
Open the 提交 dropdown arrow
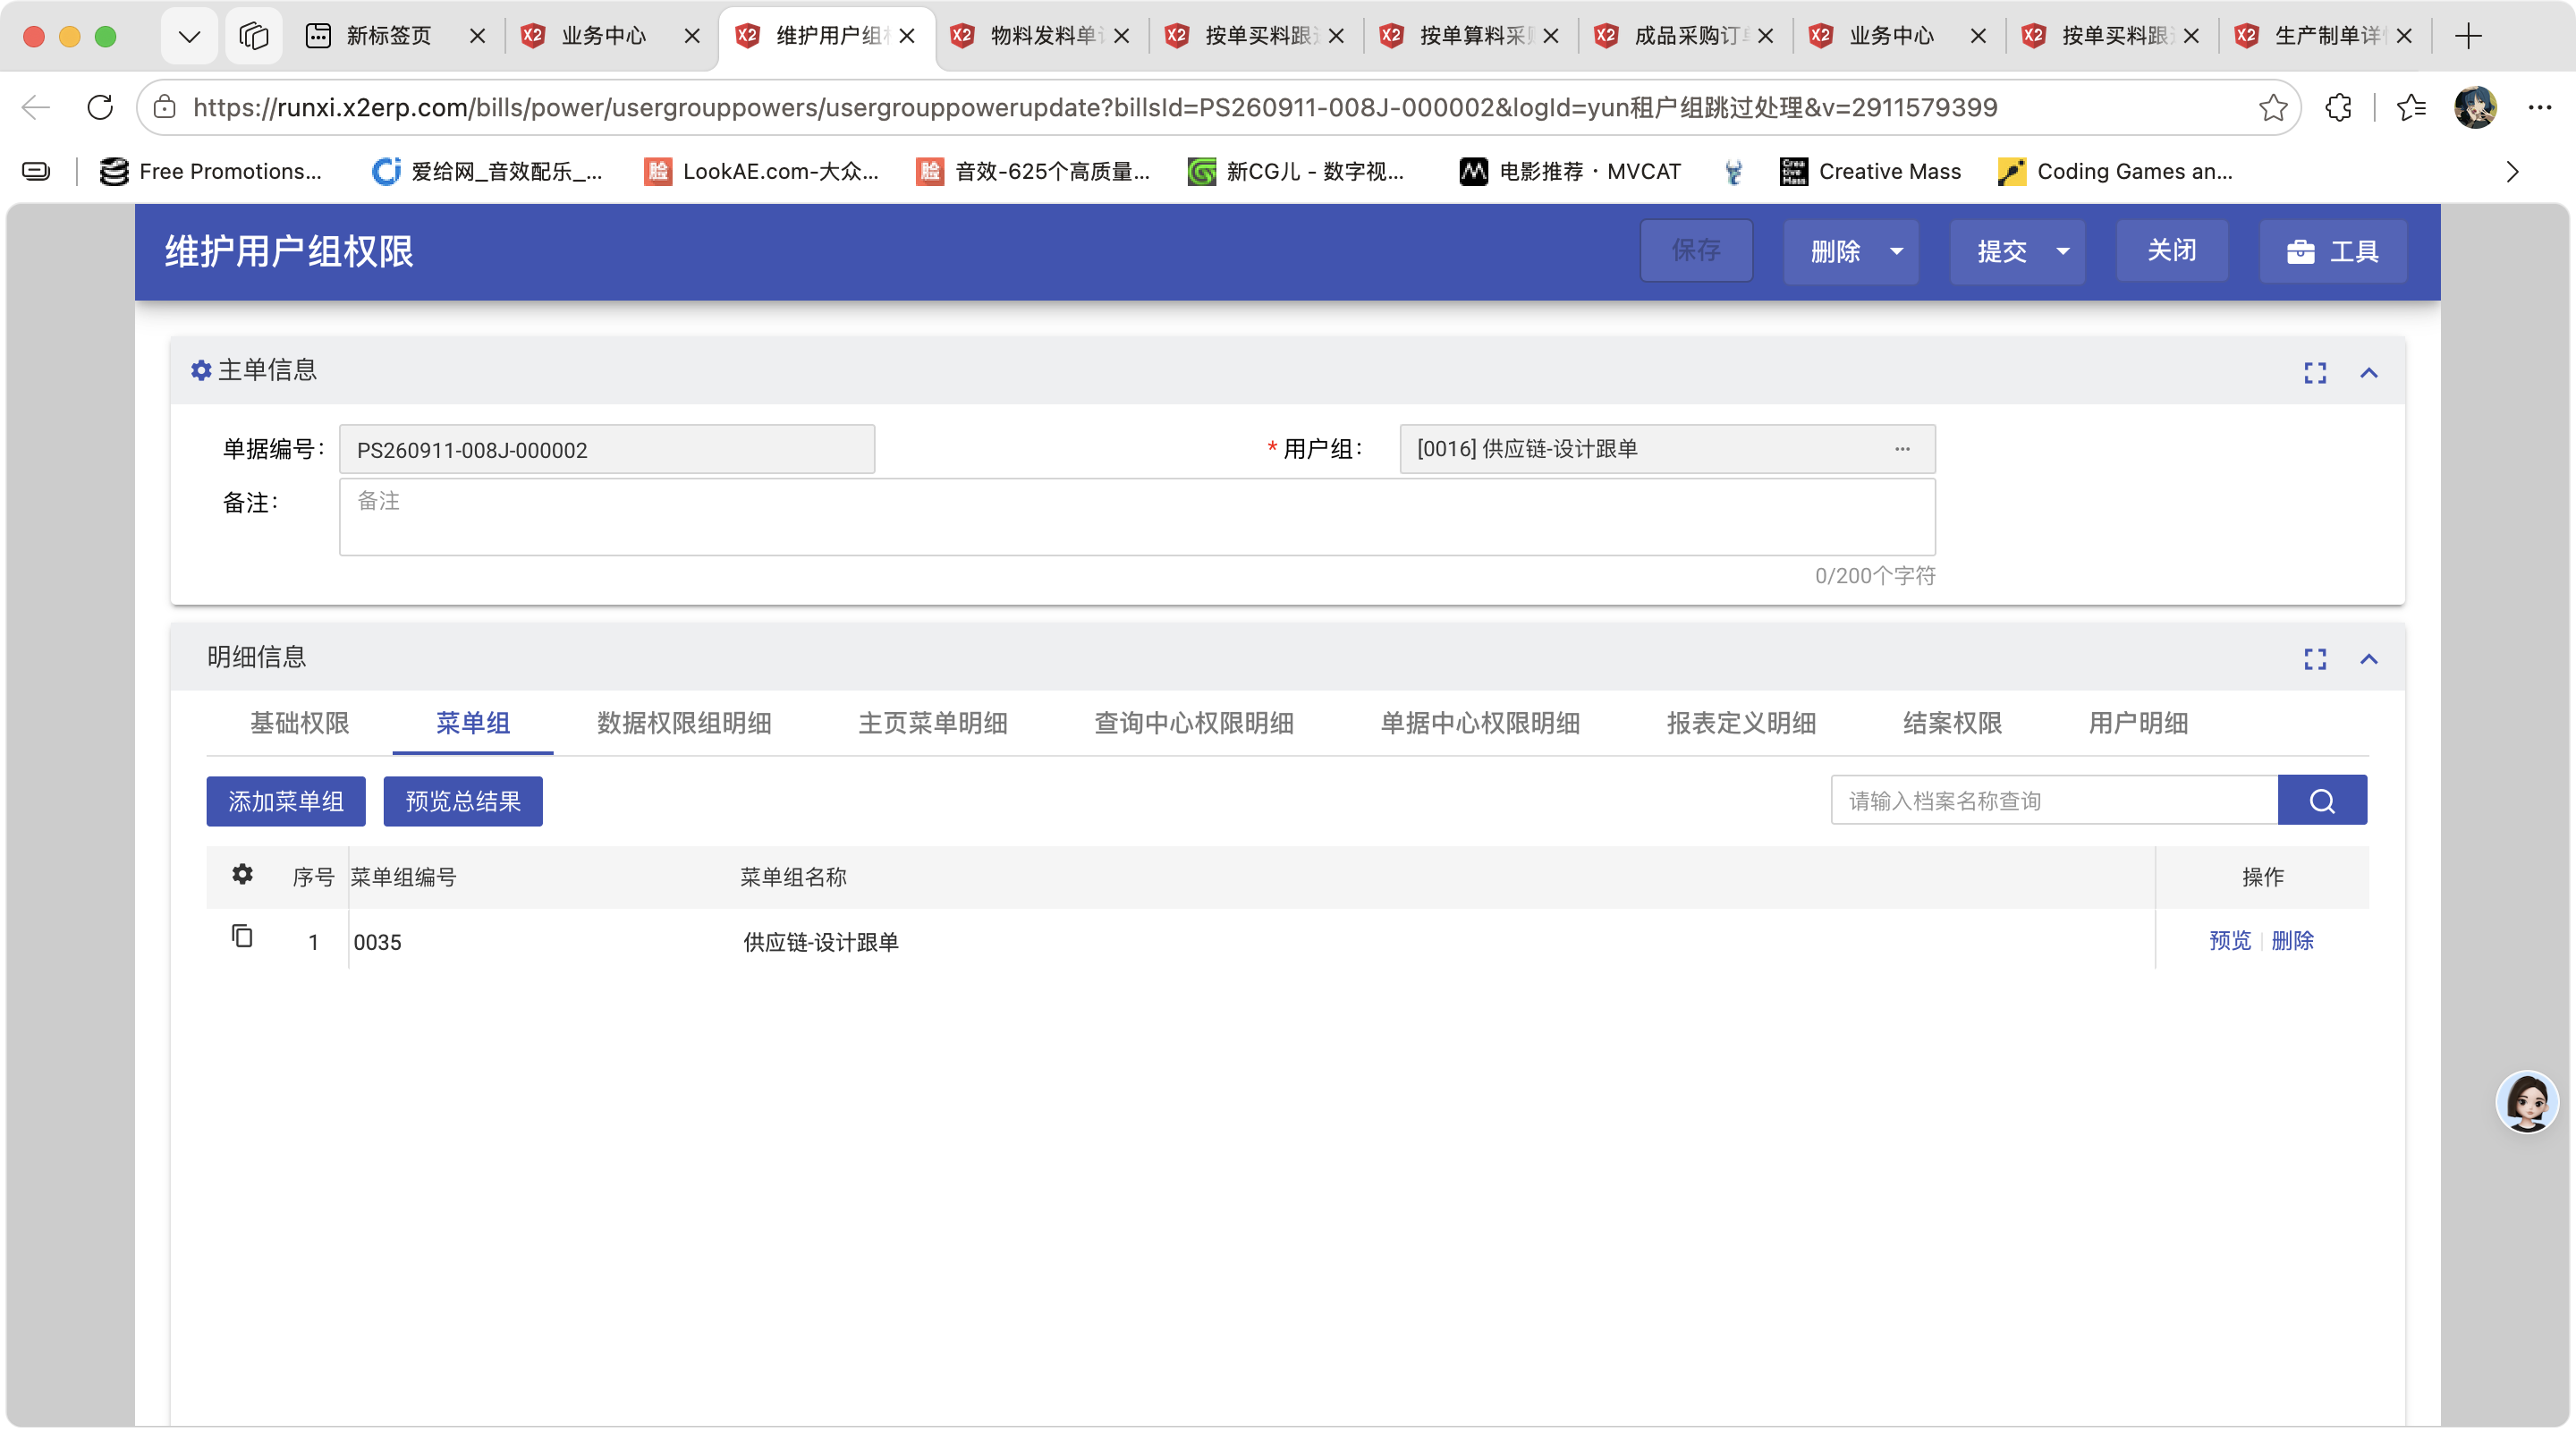[2062, 251]
